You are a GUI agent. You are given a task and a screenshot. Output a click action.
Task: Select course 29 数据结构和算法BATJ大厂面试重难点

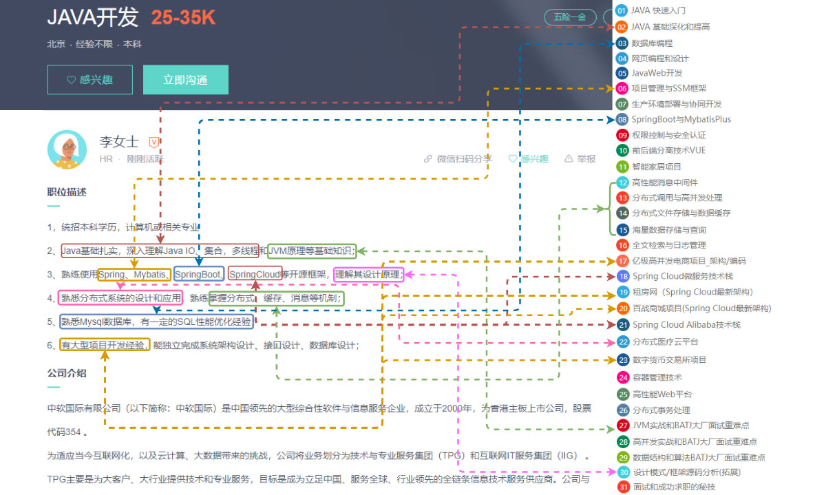click(691, 457)
